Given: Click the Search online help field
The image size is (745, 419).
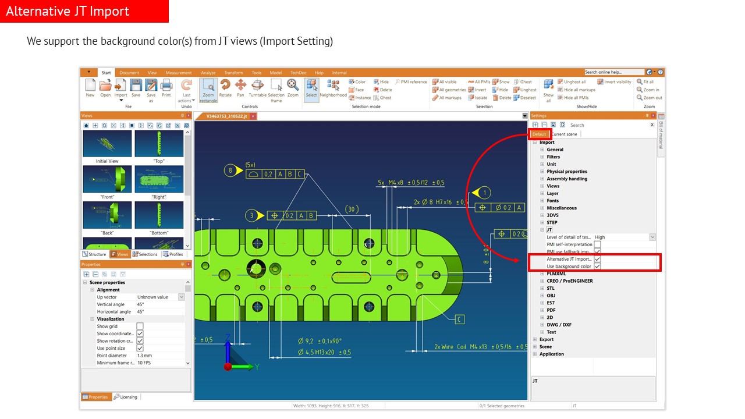Looking at the screenshot, I should click(x=613, y=72).
